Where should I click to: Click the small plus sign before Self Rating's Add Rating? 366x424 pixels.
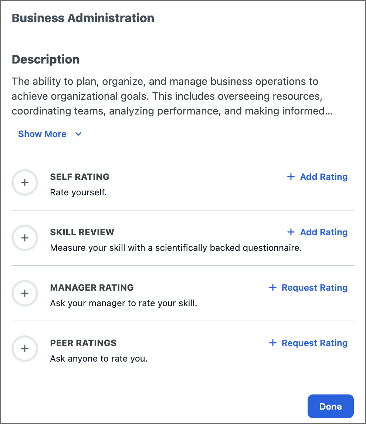coord(291,177)
